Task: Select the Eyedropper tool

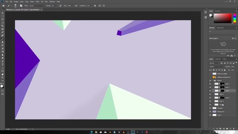Action: click(3, 32)
